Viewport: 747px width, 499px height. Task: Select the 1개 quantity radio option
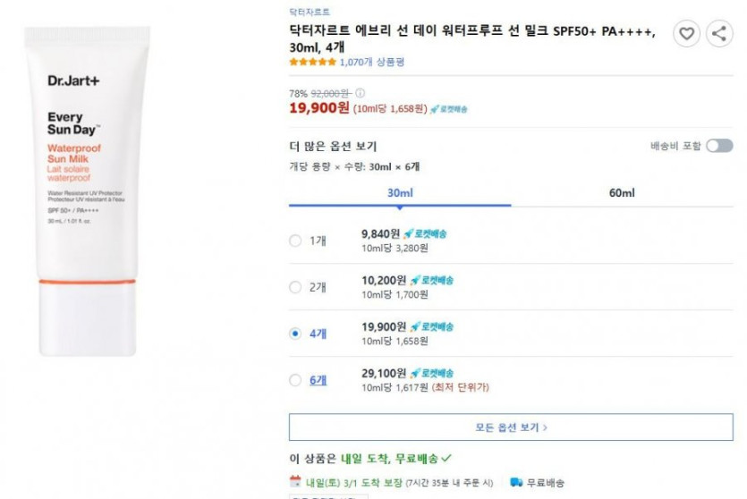[x=295, y=241]
